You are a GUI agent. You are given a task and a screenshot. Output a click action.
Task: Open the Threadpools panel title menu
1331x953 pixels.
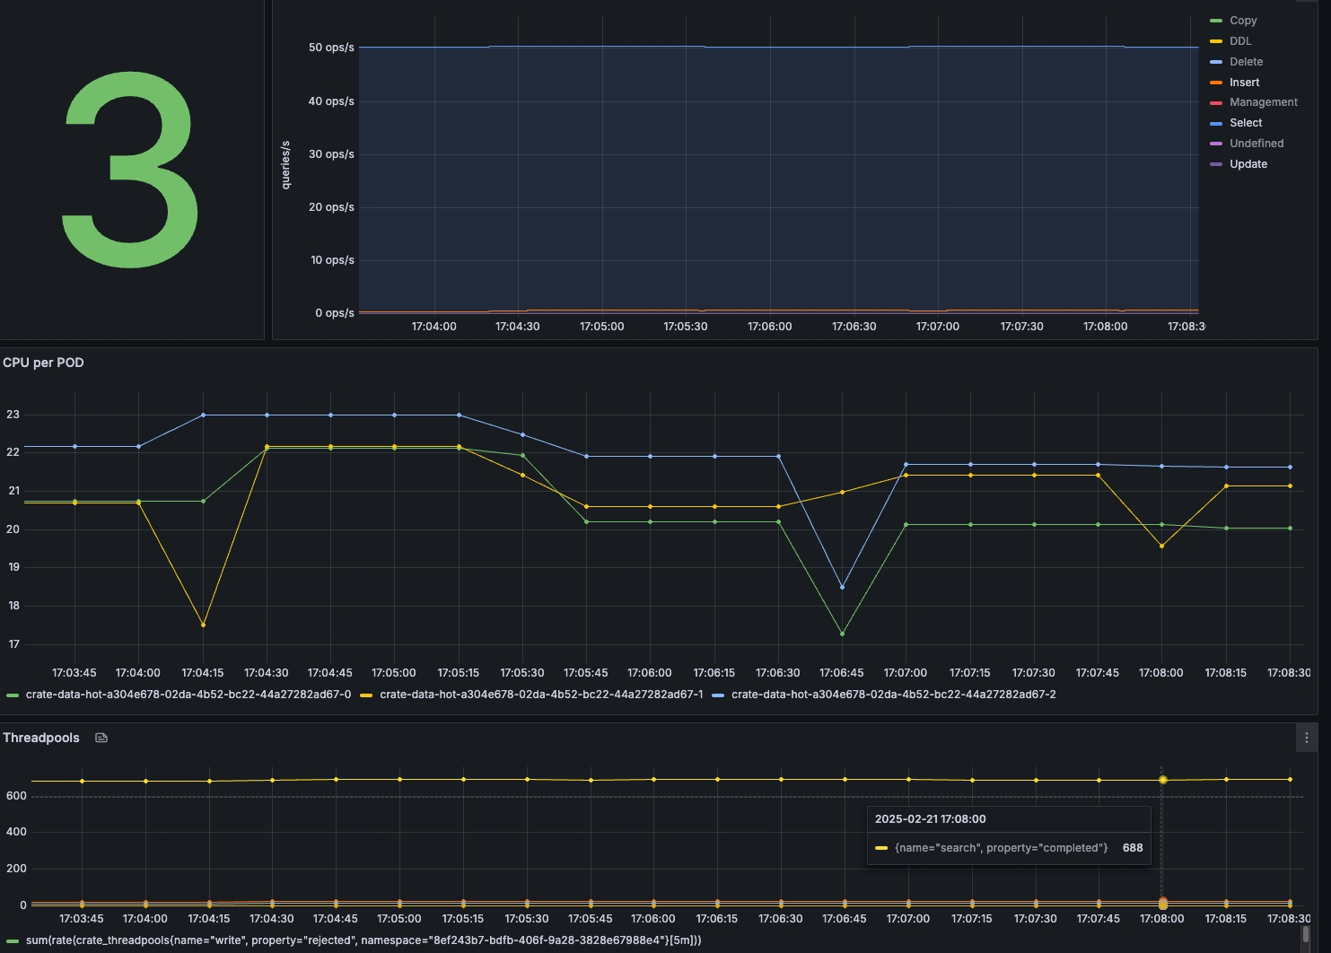(x=41, y=738)
